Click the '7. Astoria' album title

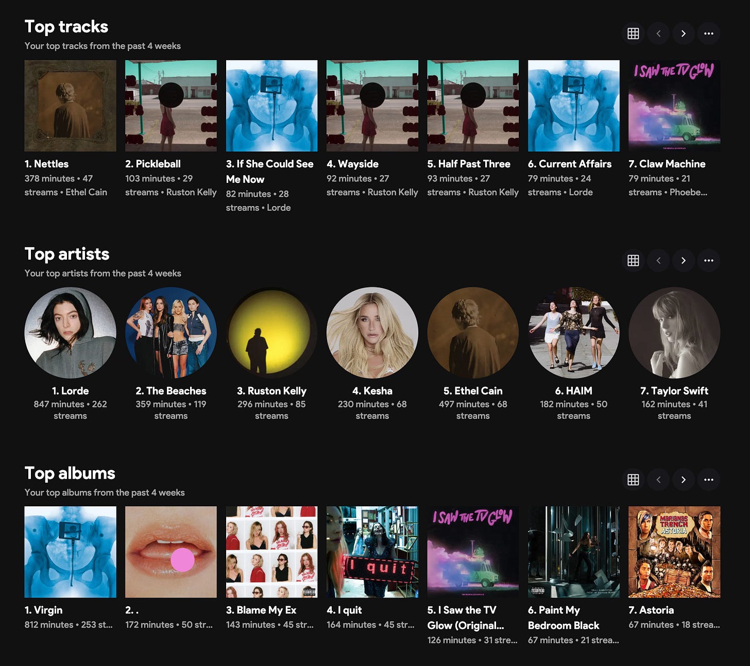[651, 610]
